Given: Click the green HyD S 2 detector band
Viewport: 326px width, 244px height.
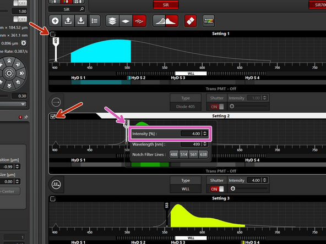Looking at the screenshot, I should pyautogui.click(x=150, y=164).
